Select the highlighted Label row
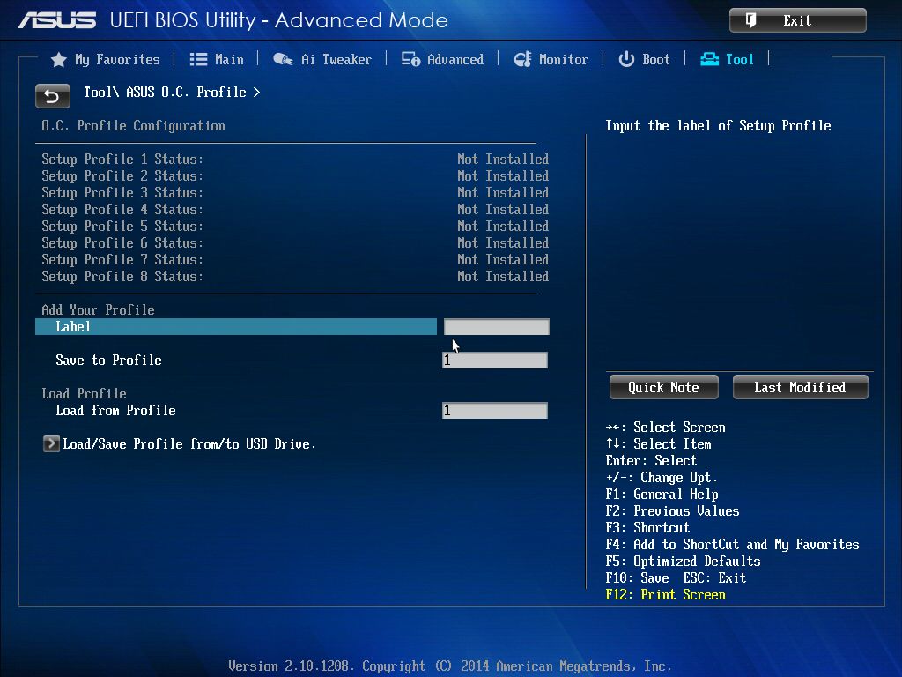This screenshot has height=677, width=902. pos(236,327)
